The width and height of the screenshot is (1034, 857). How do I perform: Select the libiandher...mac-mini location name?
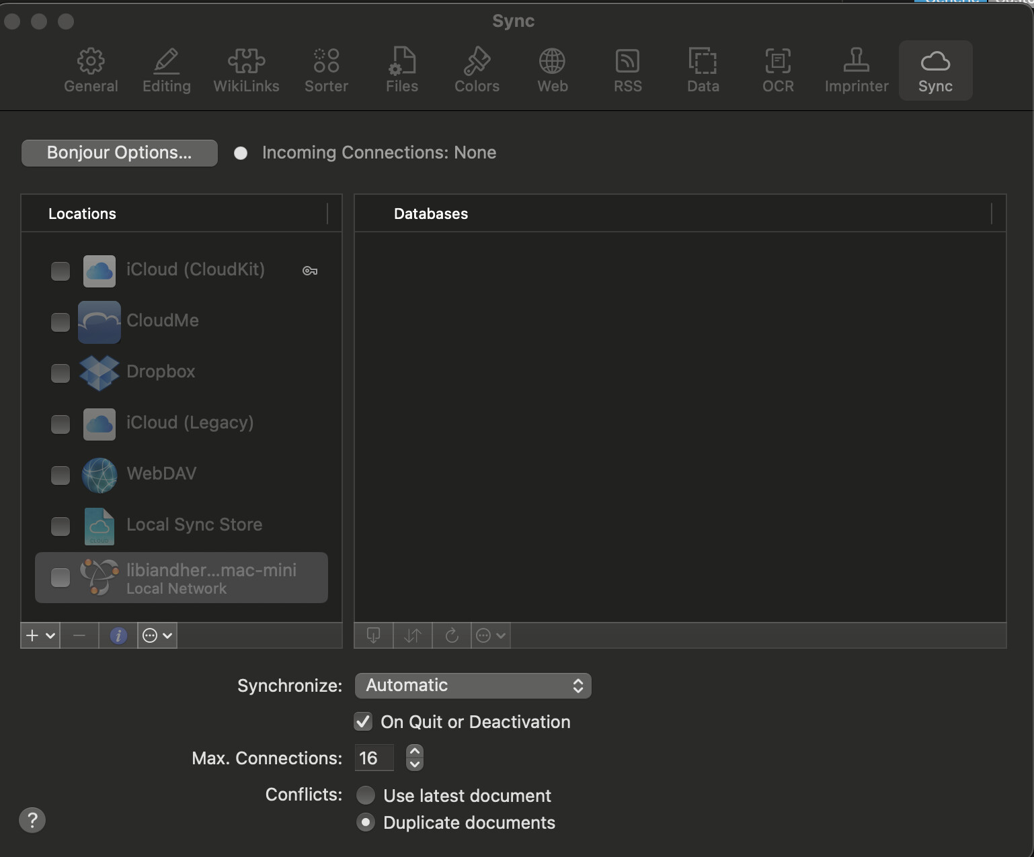[212, 570]
